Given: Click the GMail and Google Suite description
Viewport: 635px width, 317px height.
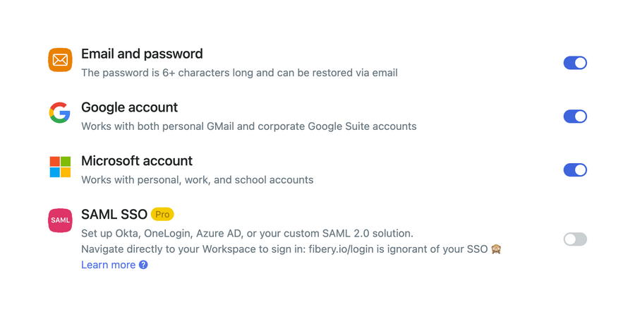Looking at the screenshot, I should (x=248, y=126).
